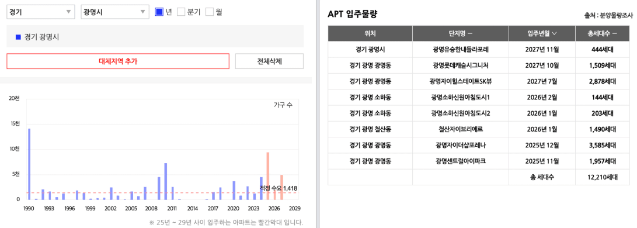
Task: Click the 1,957세대 household count
Action: pyautogui.click(x=602, y=161)
